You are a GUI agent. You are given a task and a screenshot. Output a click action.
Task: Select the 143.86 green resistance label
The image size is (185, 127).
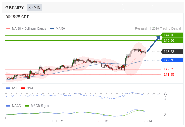coord(171,40)
